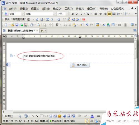The height and width of the screenshot is (125, 139).
Task: Open the font size dropdown 小五
Action: [67, 14]
